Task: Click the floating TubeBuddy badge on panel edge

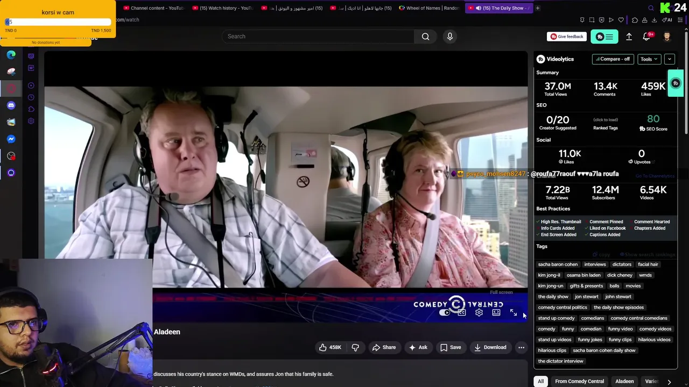Action: tap(676, 83)
